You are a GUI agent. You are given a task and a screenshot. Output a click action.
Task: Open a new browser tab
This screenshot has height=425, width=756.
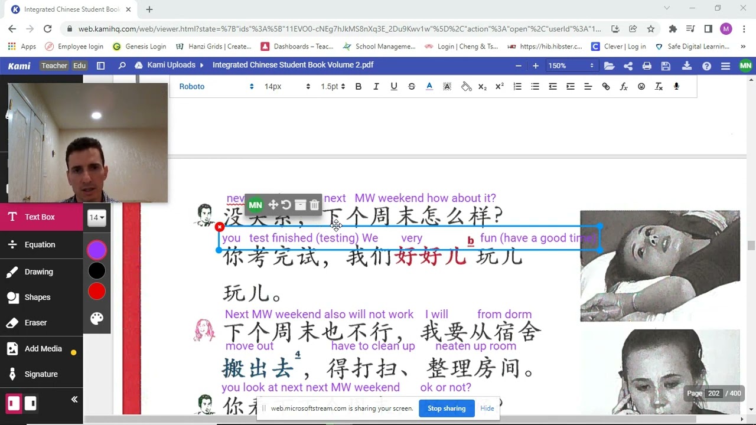149,9
